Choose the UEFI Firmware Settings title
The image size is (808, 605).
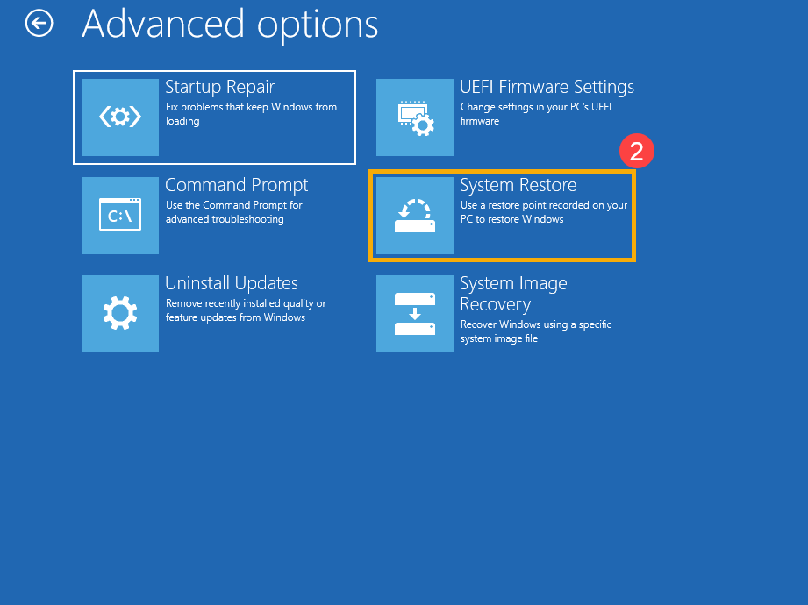(547, 87)
